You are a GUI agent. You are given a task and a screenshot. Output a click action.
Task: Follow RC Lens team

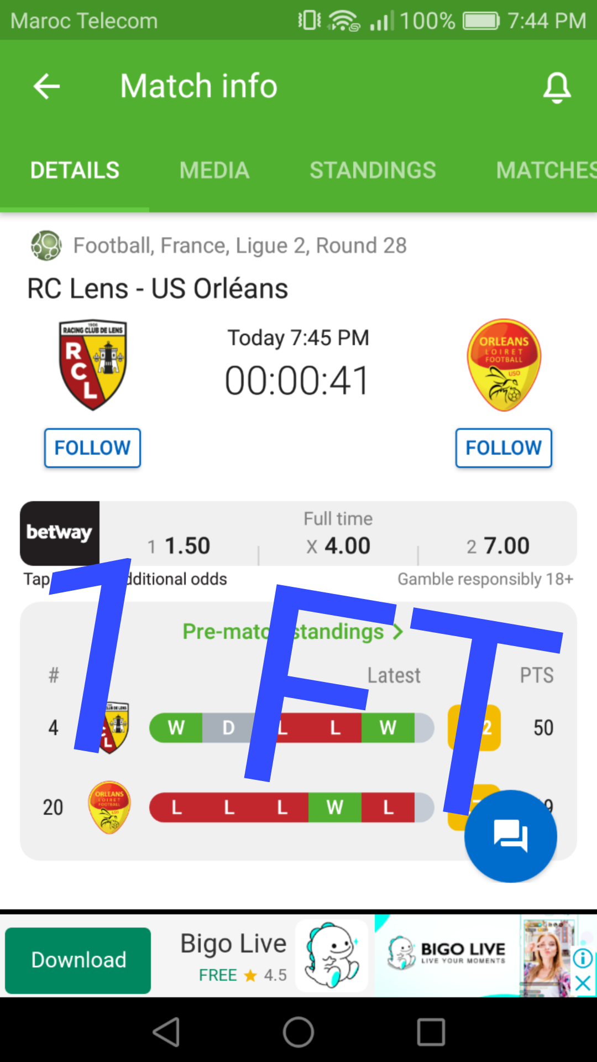92,447
